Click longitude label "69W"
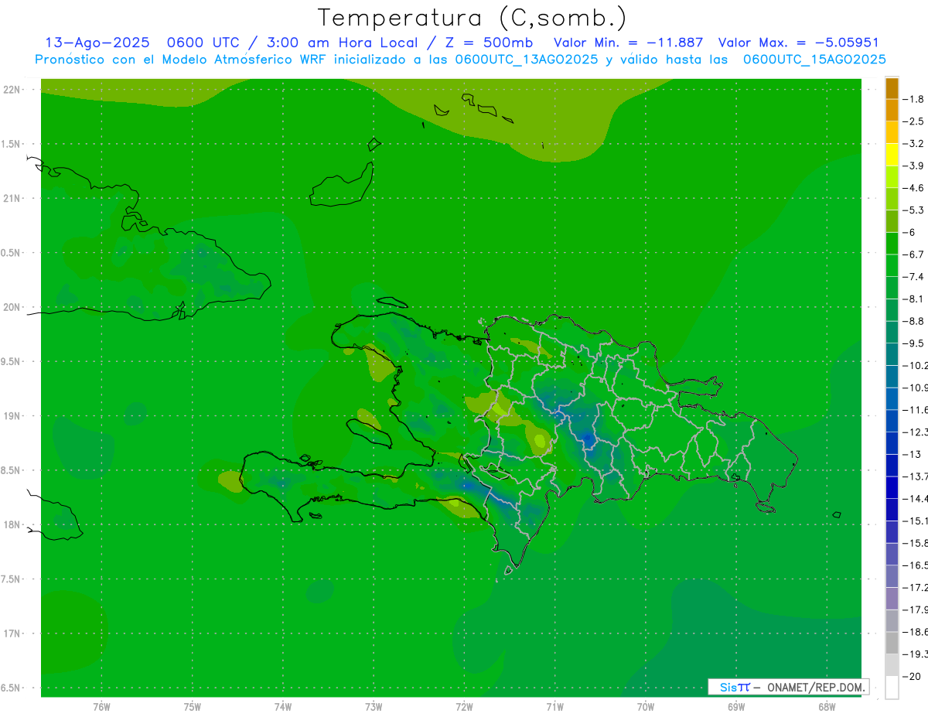 tap(735, 707)
